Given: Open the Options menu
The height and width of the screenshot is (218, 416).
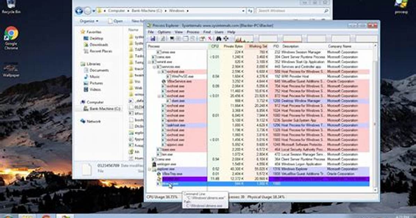Looking at the screenshot, I should (164, 32).
